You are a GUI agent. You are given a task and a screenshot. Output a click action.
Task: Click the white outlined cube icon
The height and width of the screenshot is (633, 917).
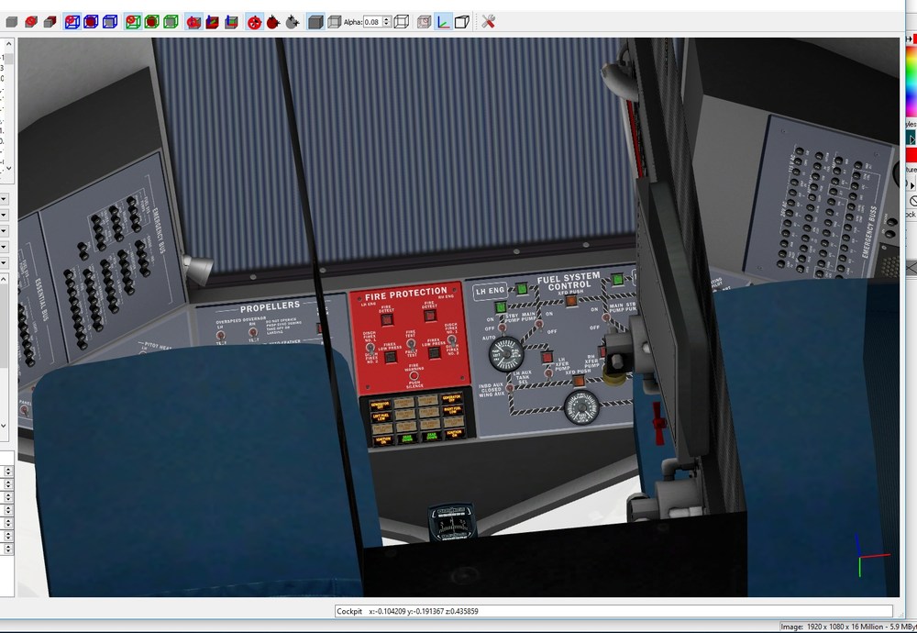pyautogui.click(x=462, y=22)
